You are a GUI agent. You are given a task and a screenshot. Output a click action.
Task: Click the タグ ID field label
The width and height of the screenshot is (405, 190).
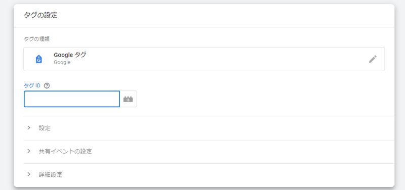tap(32, 86)
